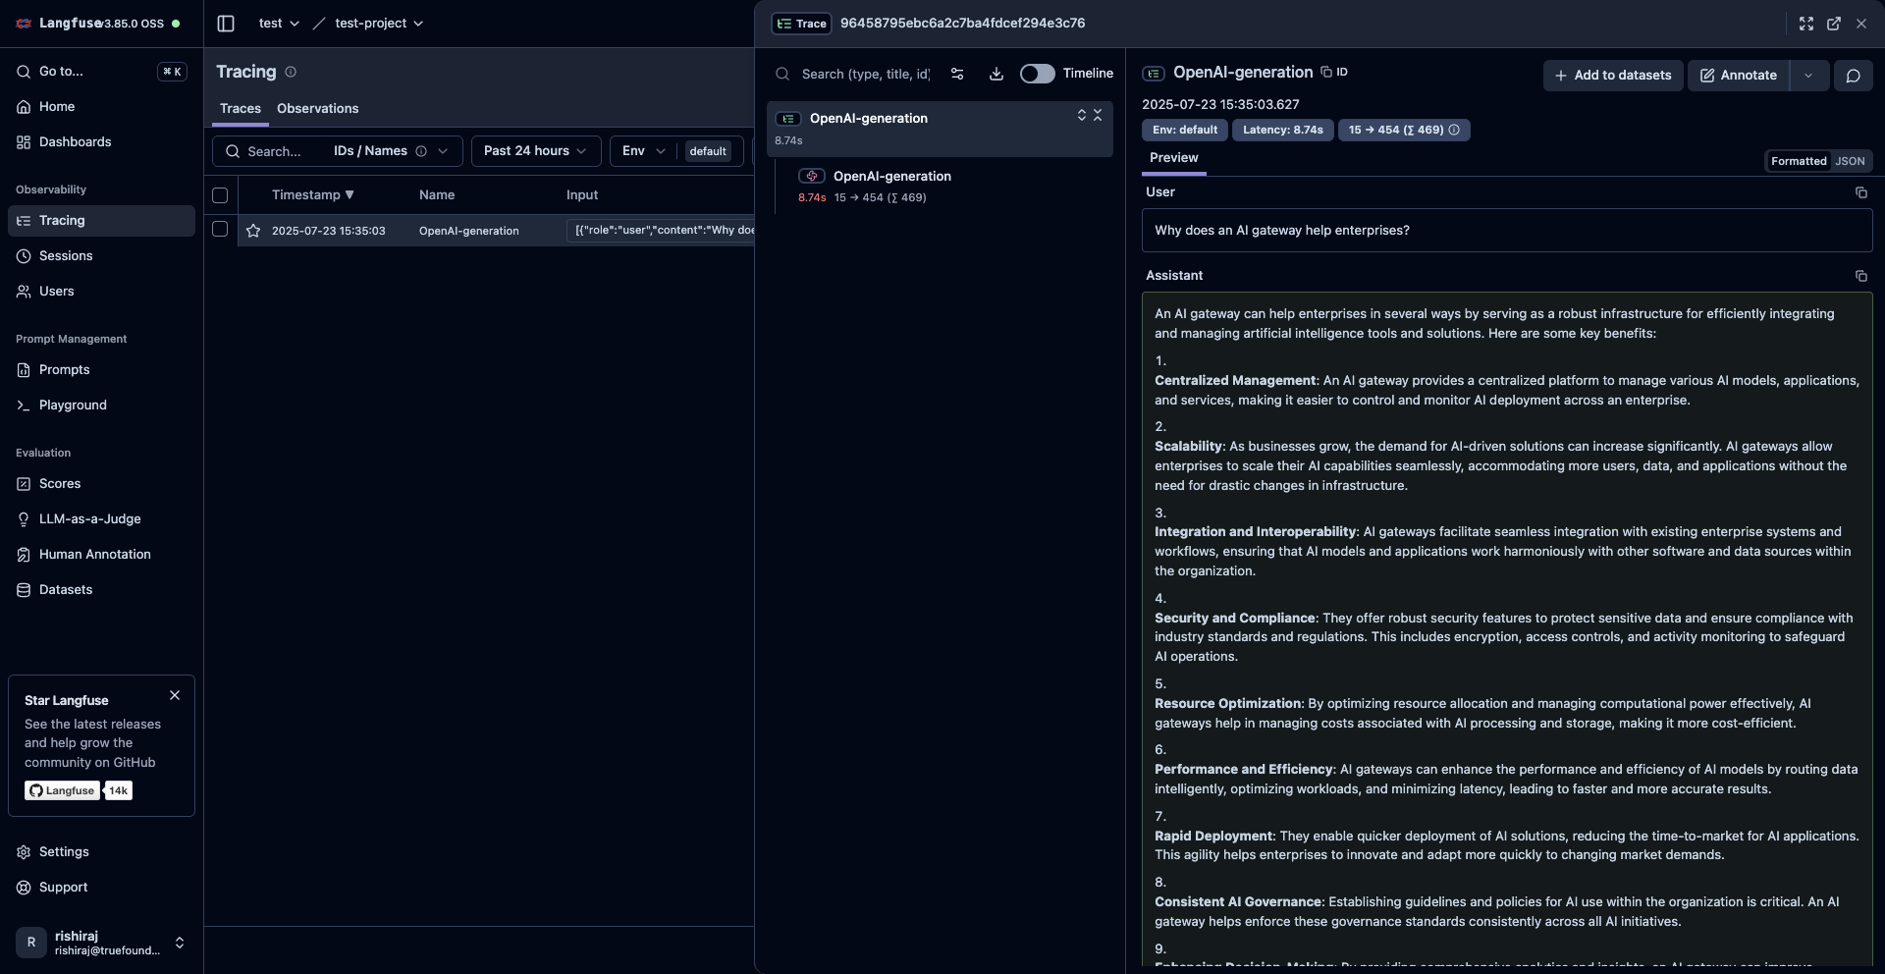The height and width of the screenshot is (974, 1885).
Task: Expand all nodes in trace tree
Action: (1082, 116)
